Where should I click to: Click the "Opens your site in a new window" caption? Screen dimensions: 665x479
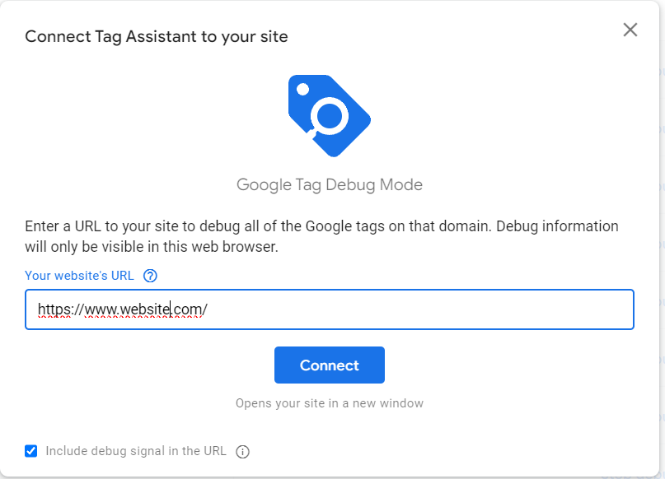coord(330,403)
